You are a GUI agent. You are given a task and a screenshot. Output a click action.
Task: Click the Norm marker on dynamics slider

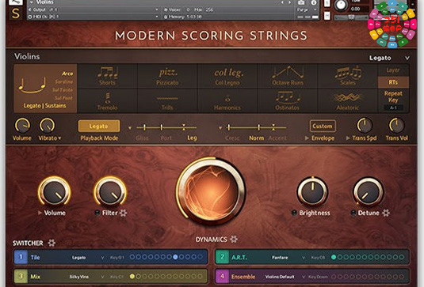(259, 127)
